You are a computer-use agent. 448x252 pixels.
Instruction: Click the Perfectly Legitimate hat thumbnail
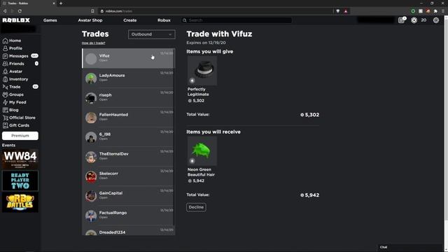(202, 71)
